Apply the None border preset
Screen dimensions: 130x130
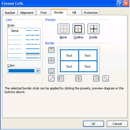[64, 29]
